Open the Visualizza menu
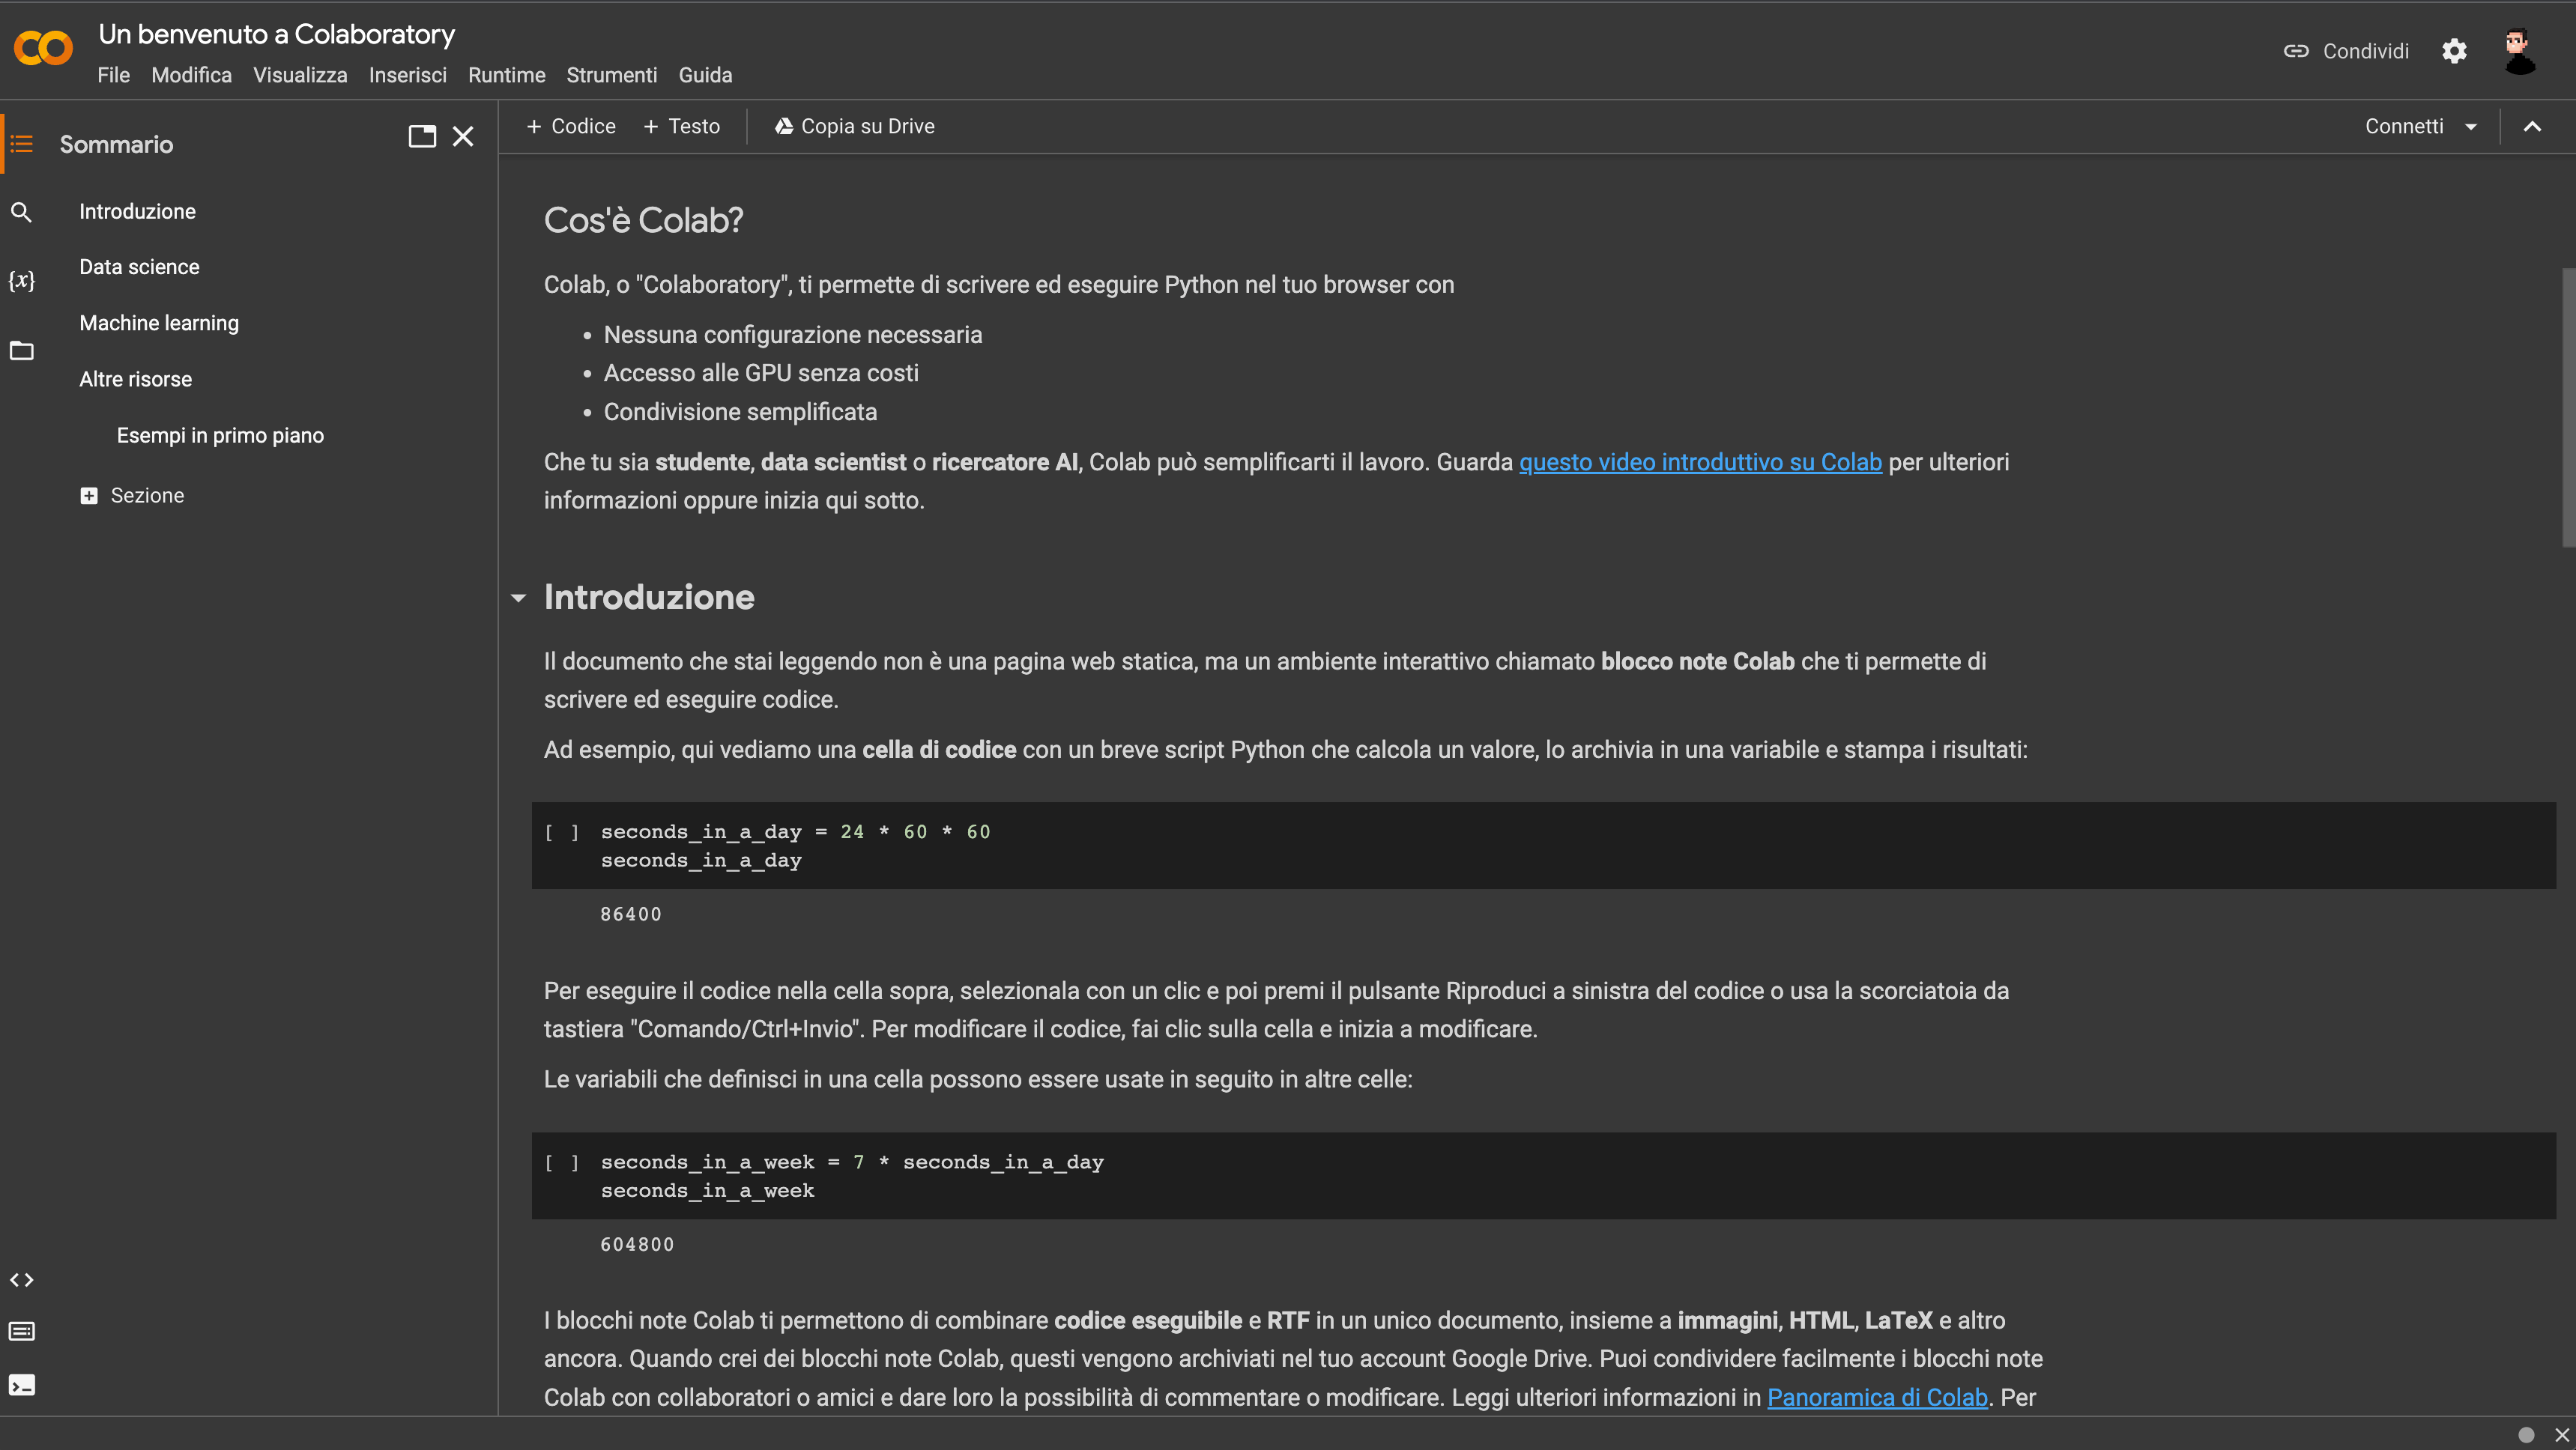 (300, 76)
